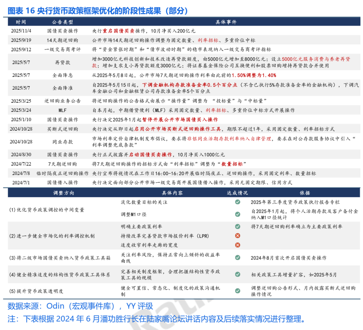Click the 全面降准 type cell
This screenshot has width=363, height=330.
pos(63,88)
